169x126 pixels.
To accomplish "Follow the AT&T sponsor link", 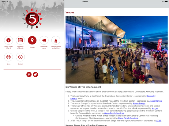I will coord(159,121).
